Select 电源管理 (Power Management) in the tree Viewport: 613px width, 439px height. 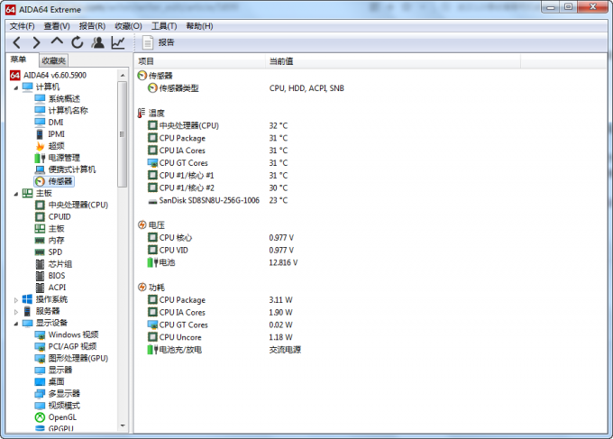coord(63,158)
